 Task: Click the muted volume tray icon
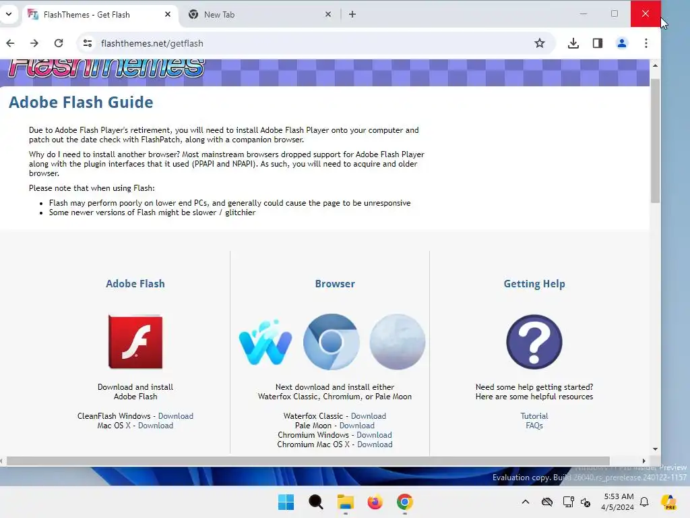[x=586, y=502]
